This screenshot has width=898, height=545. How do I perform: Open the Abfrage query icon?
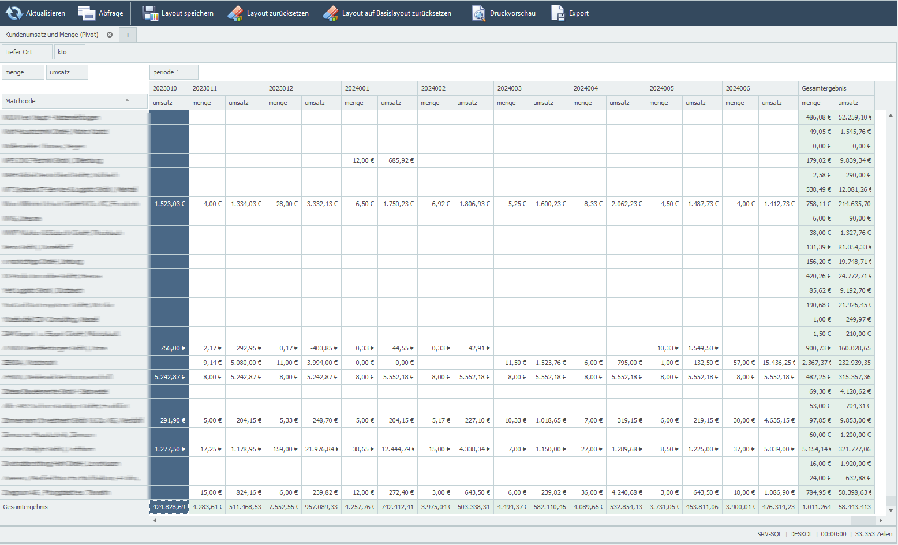[x=87, y=13]
